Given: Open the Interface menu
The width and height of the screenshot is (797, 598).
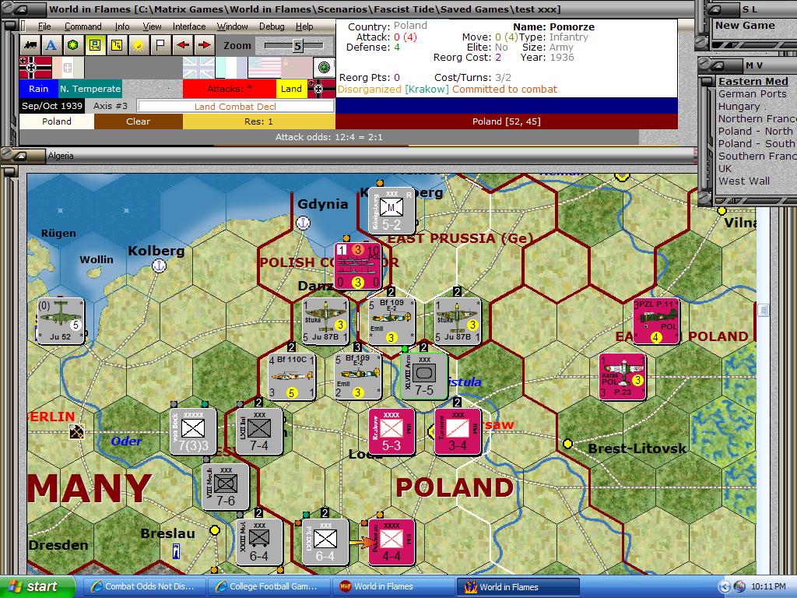Looking at the screenshot, I should (x=188, y=26).
